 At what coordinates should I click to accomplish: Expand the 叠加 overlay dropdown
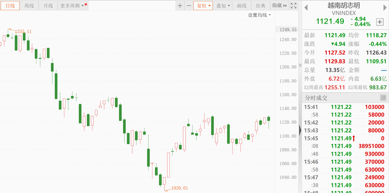point(223,5)
